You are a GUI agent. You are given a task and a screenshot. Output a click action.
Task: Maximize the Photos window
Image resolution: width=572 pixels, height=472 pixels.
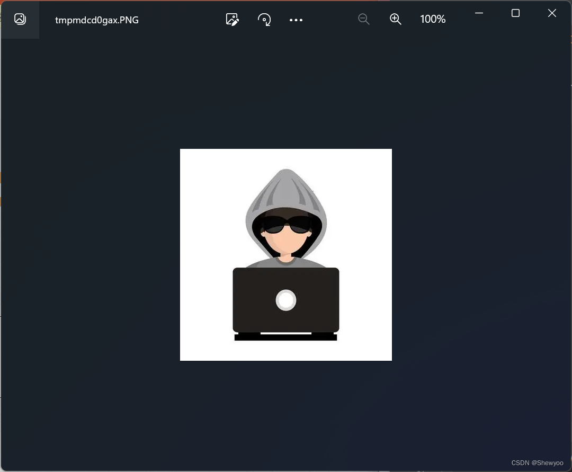[x=515, y=13]
